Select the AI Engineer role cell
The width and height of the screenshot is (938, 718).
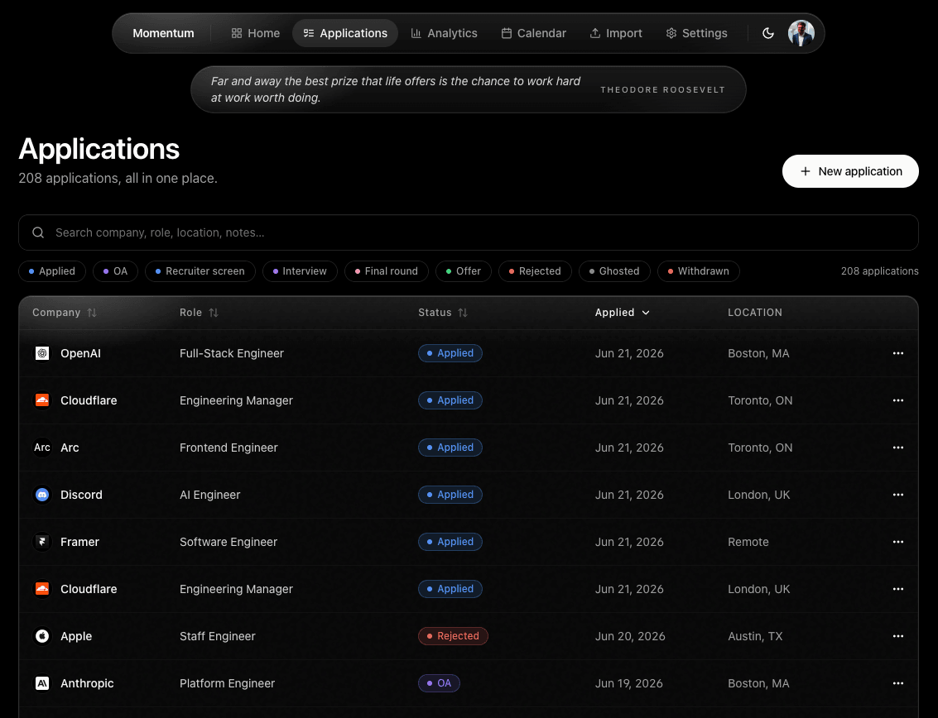(x=210, y=495)
